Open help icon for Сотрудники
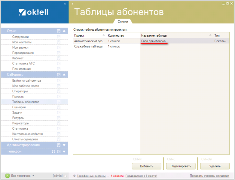235x180 pixels. (x=59, y=37)
